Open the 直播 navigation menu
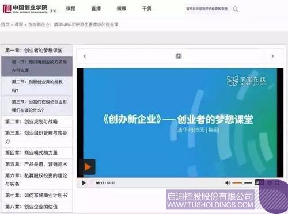 pos(96,9)
